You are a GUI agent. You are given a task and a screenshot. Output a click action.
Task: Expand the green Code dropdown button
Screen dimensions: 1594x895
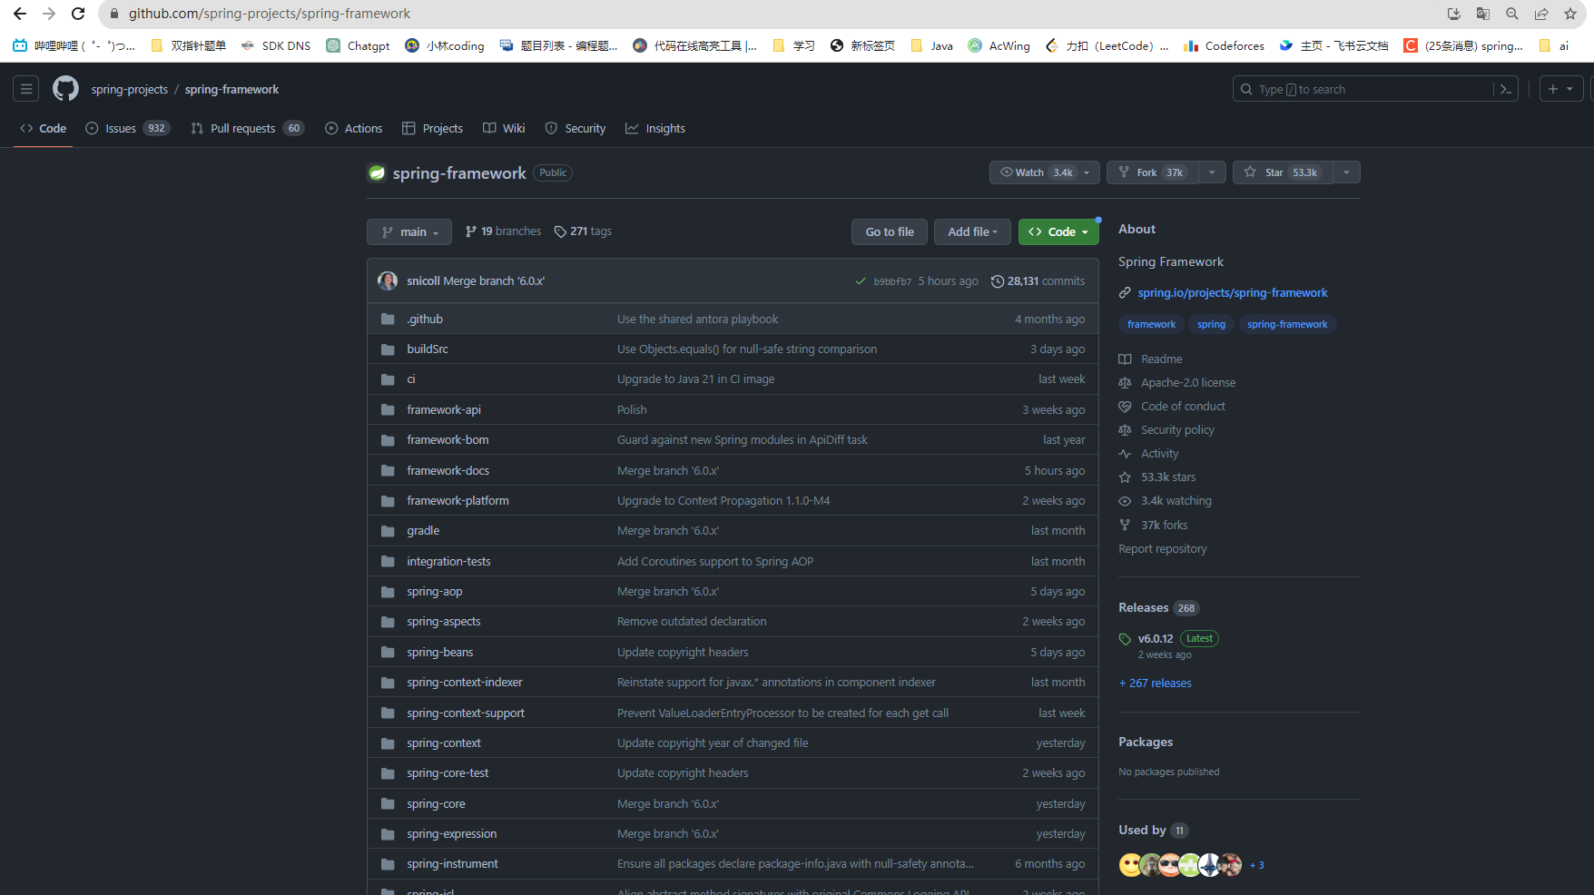pyautogui.click(x=1058, y=231)
